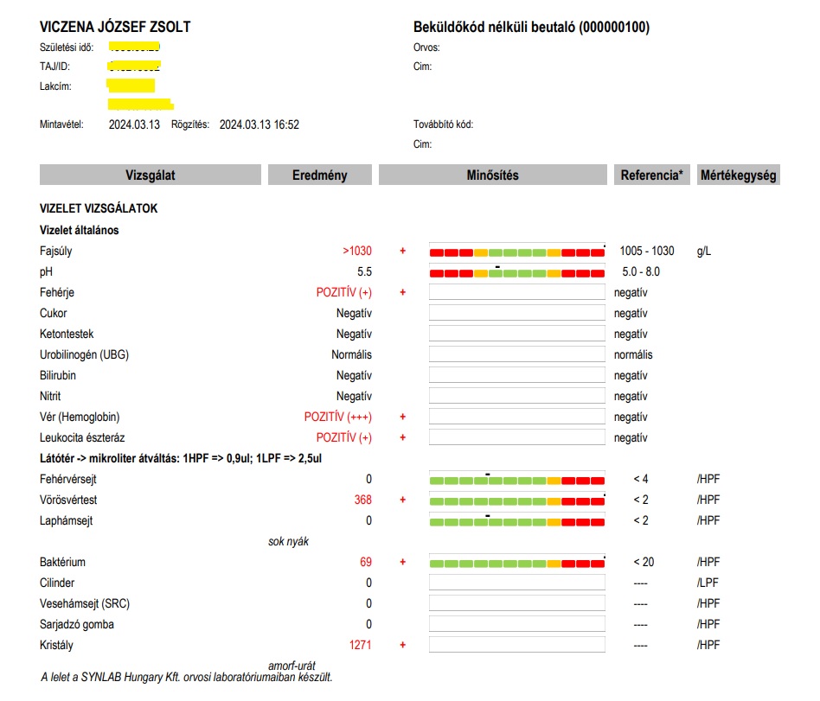Select the Mértékegység column header
This screenshot has width=820, height=701.
click(x=738, y=175)
